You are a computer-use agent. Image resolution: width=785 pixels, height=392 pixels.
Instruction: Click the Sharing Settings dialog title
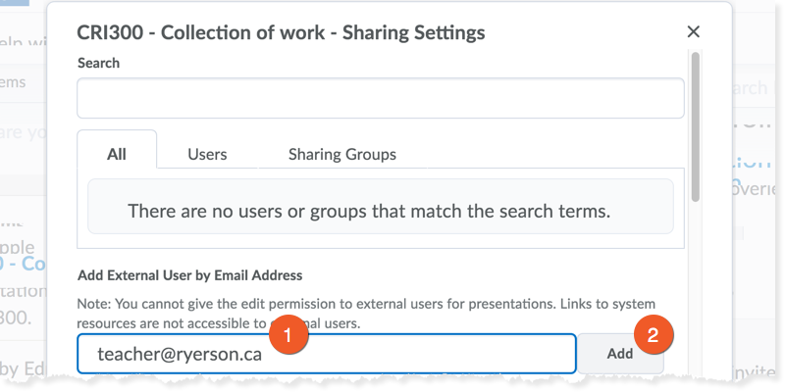coord(281,33)
